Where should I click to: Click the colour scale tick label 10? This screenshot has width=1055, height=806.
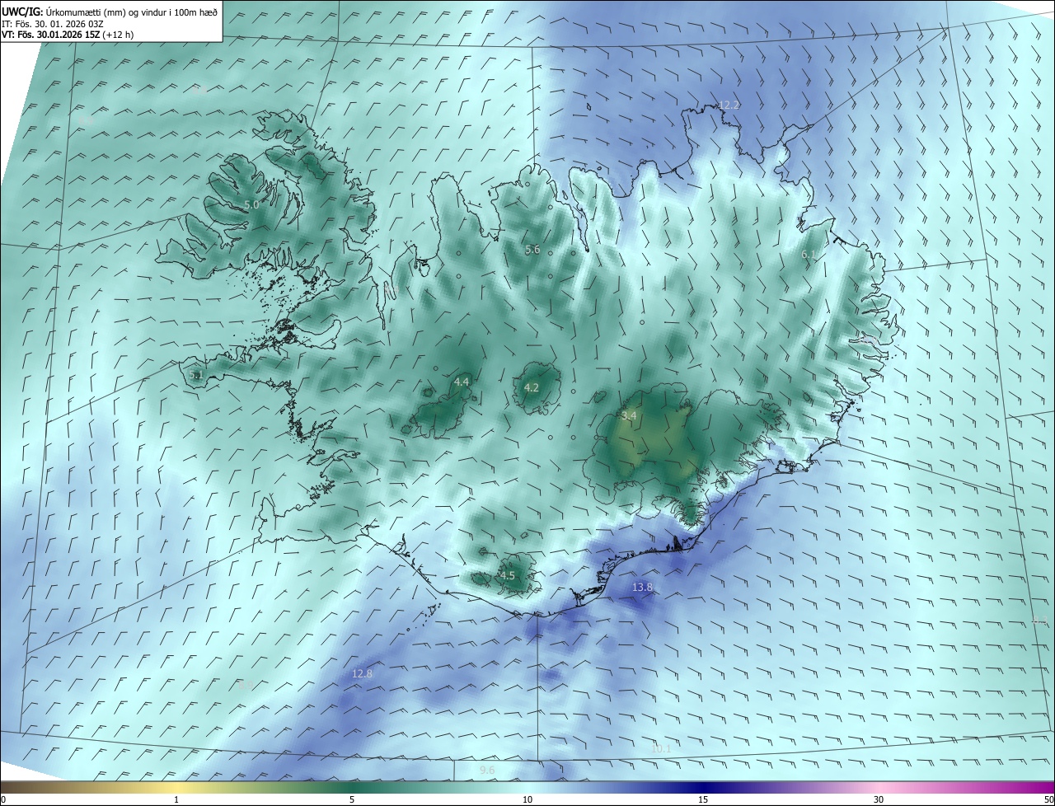click(x=527, y=799)
